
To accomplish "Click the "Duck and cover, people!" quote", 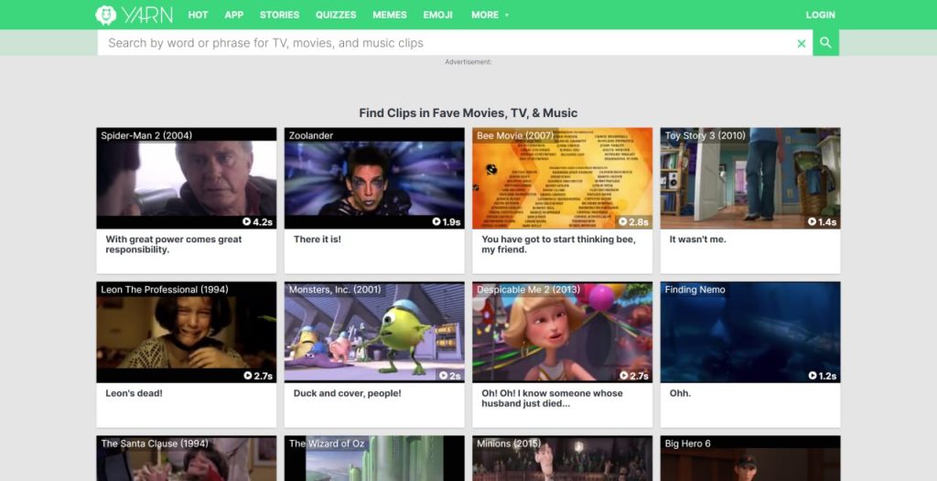I will point(347,393).
